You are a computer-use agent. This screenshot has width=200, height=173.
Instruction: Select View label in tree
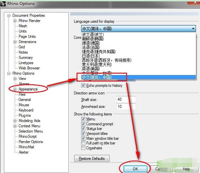click(22, 79)
